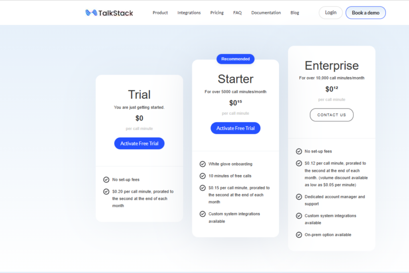The height and width of the screenshot is (273, 409).
Task: Click the Enterprise '$0.12' price
Action: click(332, 89)
